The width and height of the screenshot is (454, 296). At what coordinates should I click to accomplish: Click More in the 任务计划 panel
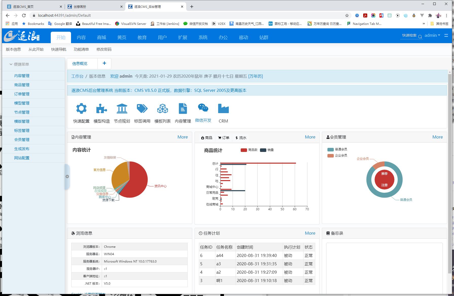310,233
